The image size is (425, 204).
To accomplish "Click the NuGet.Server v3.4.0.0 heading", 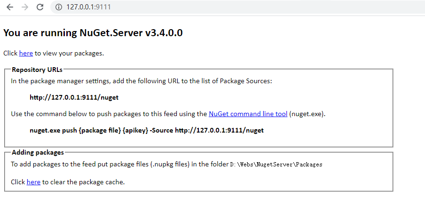I will 93,33.
